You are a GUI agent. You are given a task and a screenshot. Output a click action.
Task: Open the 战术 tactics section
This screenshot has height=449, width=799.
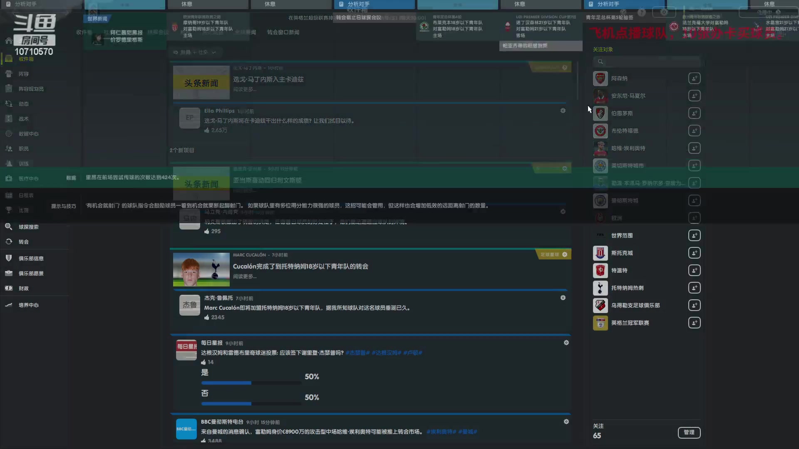[x=23, y=119]
